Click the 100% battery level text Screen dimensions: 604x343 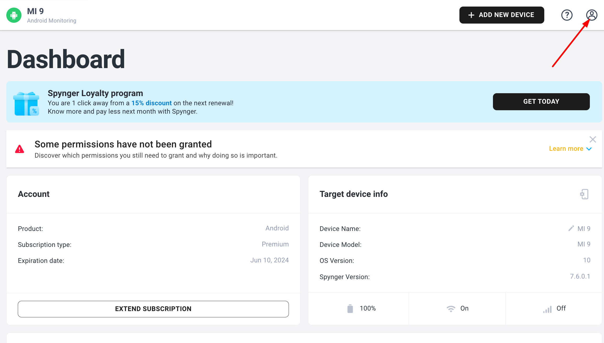tap(368, 308)
